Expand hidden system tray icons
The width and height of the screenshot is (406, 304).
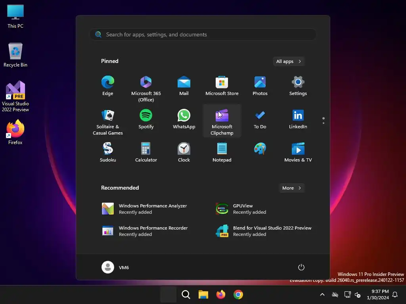point(322,294)
